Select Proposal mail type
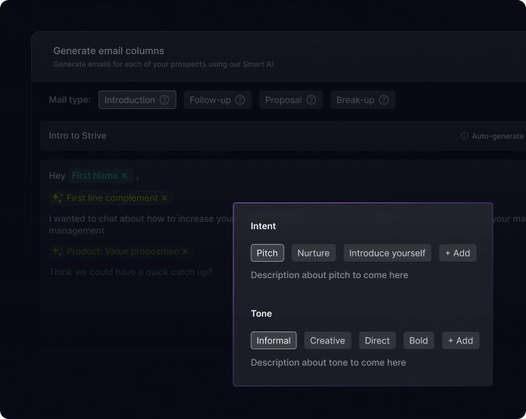 tap(291, 99)
